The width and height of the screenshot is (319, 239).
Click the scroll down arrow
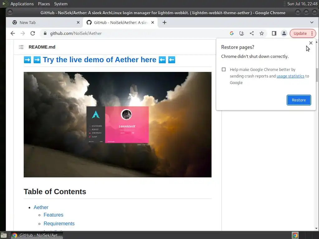pos(317,228)
